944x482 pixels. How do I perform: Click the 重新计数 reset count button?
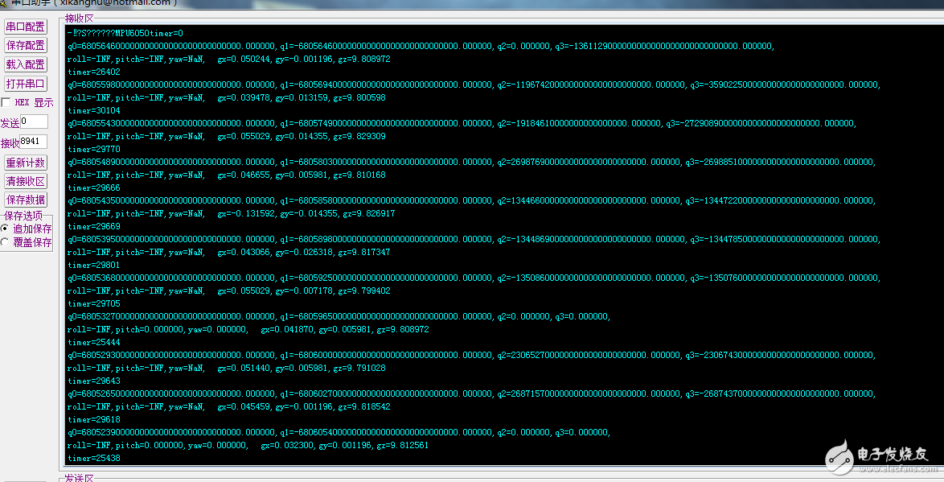point(25,163)
